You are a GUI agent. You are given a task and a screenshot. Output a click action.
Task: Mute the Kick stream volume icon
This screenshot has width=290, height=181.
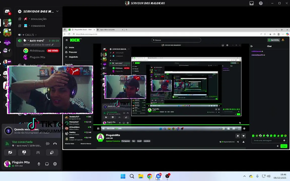pyautogui.click(x=103, y=128)
